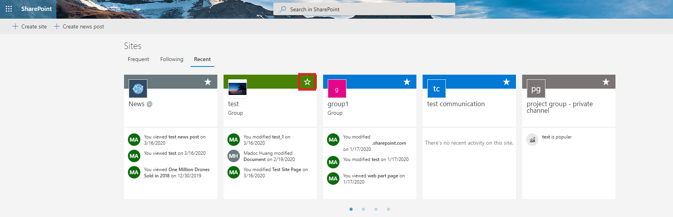Open the test communication site title
The width and height of the screenshot is (673, 217).
(456, 104)
